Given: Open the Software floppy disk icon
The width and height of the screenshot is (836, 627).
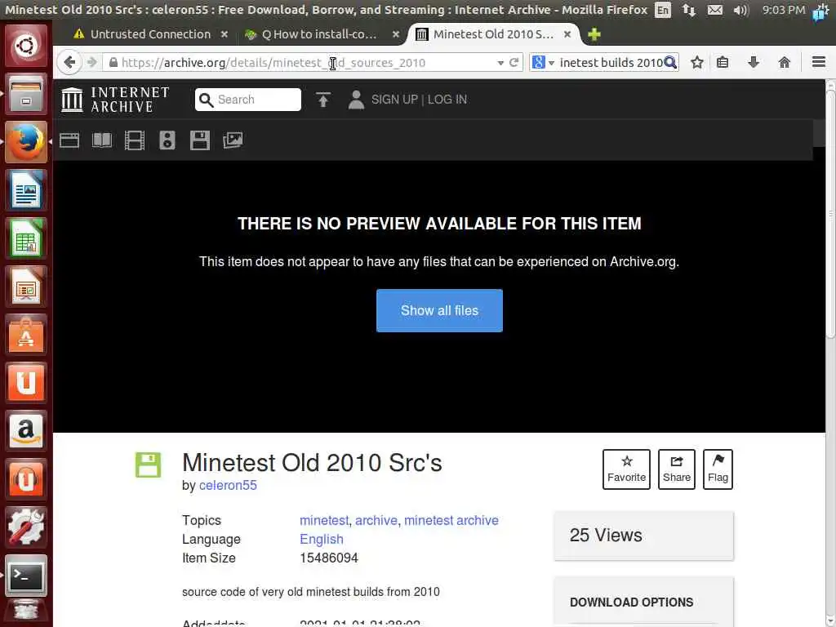Looking at the screenshot, I should [200, 140].
